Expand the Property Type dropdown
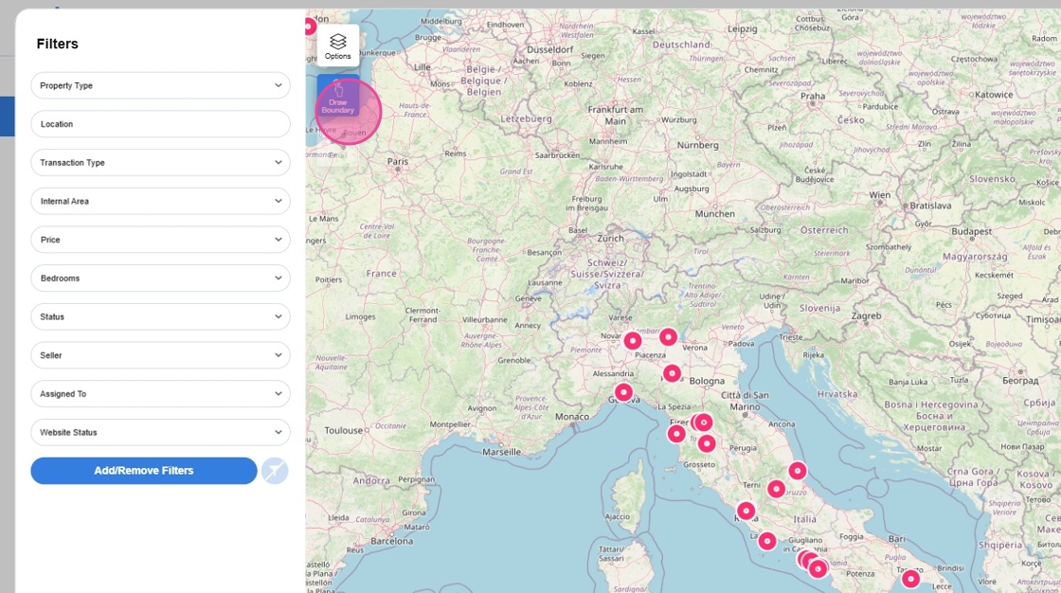This screenshot has width=1061, height=593. (x=160, y=85)
